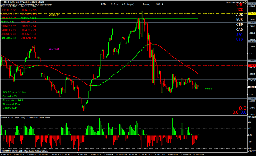256x156 pixels.
Task: Click the FXCM MT4 MetaQuotes copyright text
Action: point(25,151)
